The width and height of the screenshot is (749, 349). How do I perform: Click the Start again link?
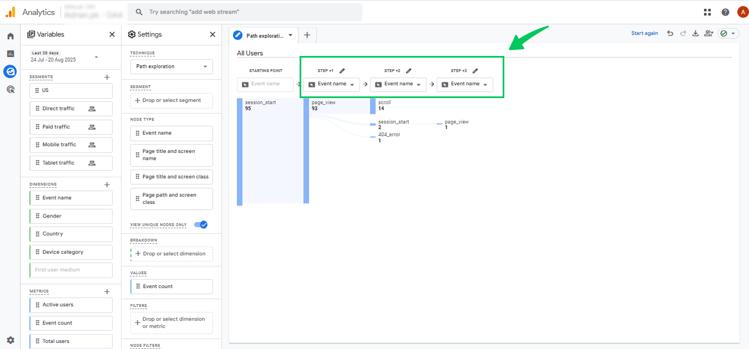pyautogui.click(x=645, y=34)
